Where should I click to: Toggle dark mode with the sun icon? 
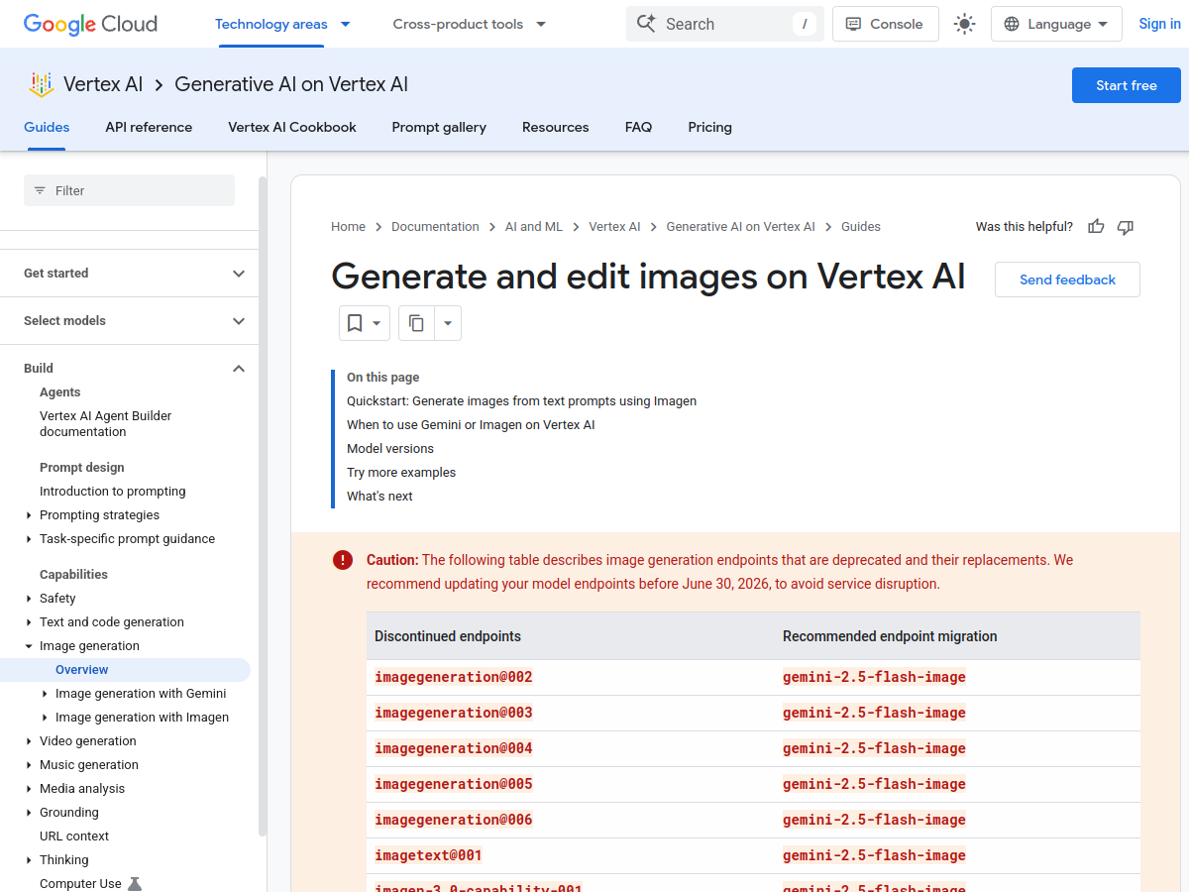(964, 23)
